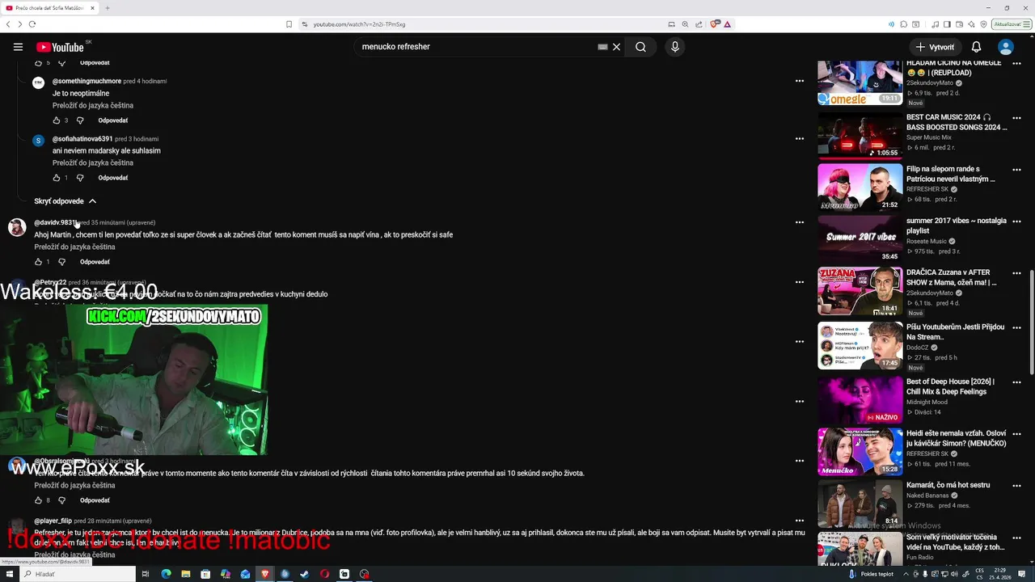Image resolution: width=1035 pixels, height=582 pixels.
Task: Open options for 'DRAČICA Zuzana' video
Action: point(1016,273)
